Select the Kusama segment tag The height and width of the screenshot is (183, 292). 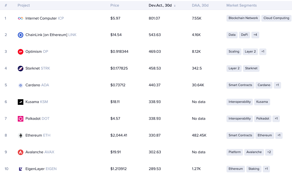262,102
